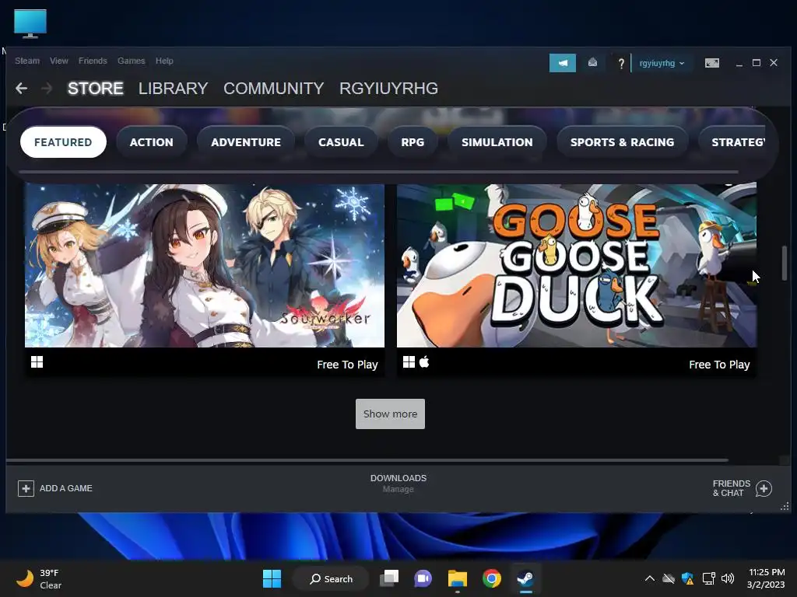Launch the Chat app from taskbar
The height and width of the screenshot is (597, 797).
tap(423, 578)
